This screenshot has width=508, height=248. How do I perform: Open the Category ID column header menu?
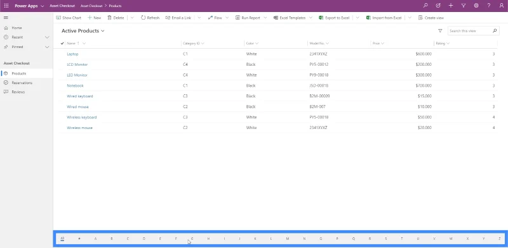pos(194,43)
